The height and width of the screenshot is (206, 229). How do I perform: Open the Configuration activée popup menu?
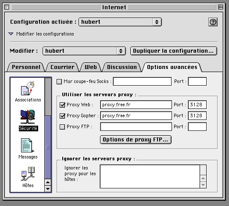click(x=120, y=22)
